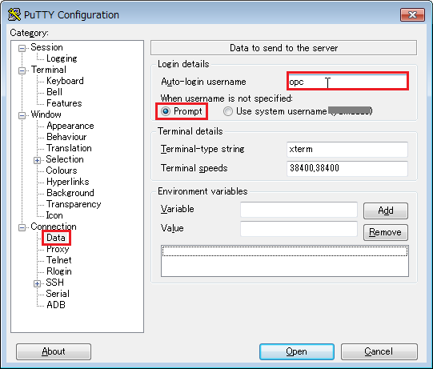Open the Telnet category
The height and width of the screenshot is (369, 433).
58,260
